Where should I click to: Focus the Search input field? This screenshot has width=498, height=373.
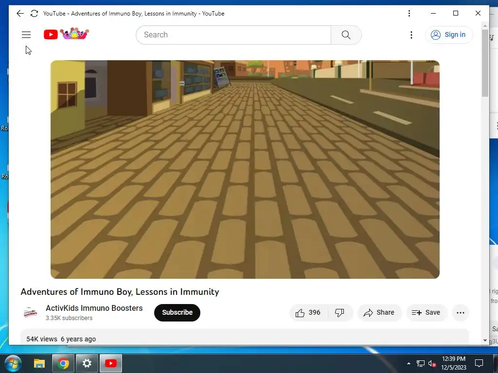tap(233, 35)
